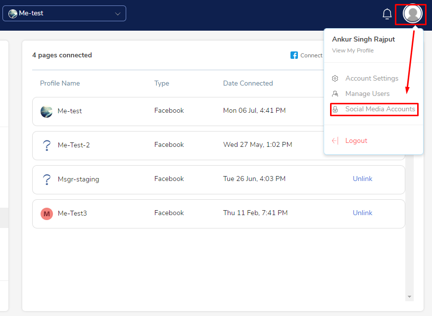This screenshot has width=432, height=316.
Task: Click the Social Media Accounts lock icon
Action: coord(335,109)
